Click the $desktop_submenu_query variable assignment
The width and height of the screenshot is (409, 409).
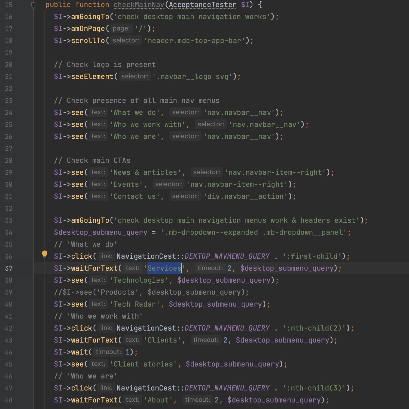100,233
